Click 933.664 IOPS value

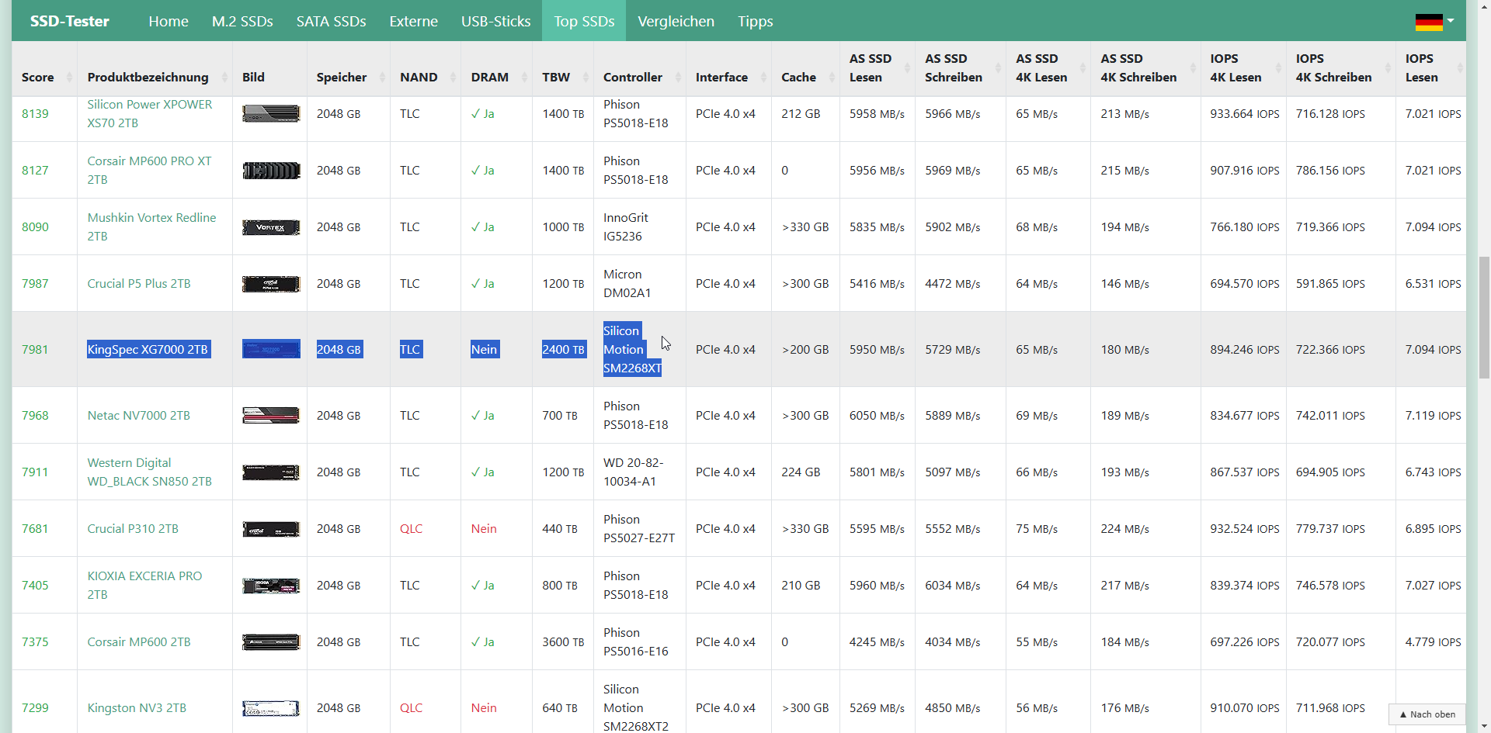click(x=1245, y=114)
